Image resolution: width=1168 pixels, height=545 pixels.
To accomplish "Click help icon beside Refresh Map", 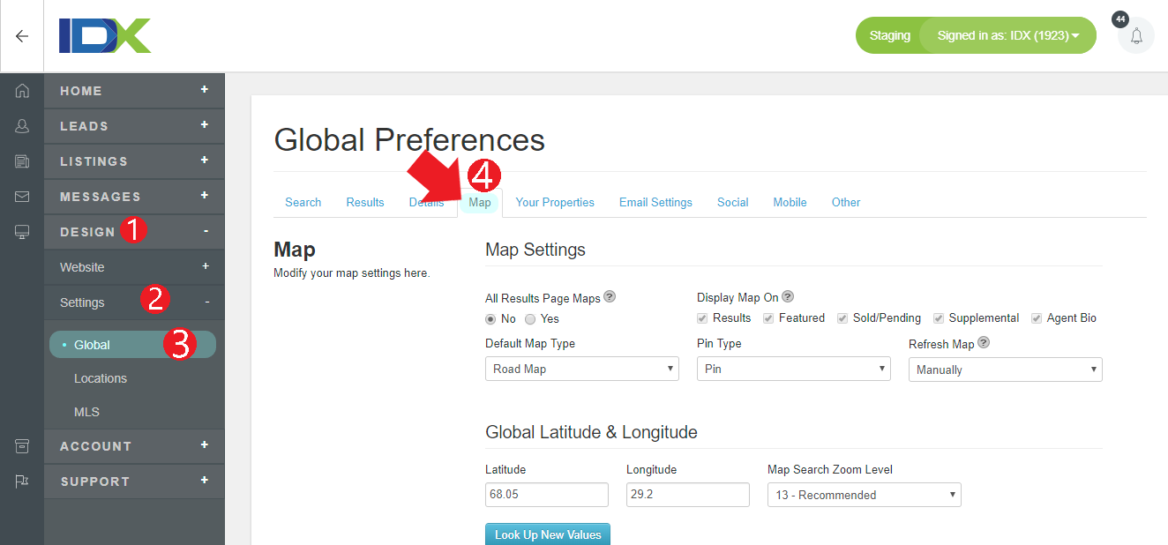I will point(984,343).
